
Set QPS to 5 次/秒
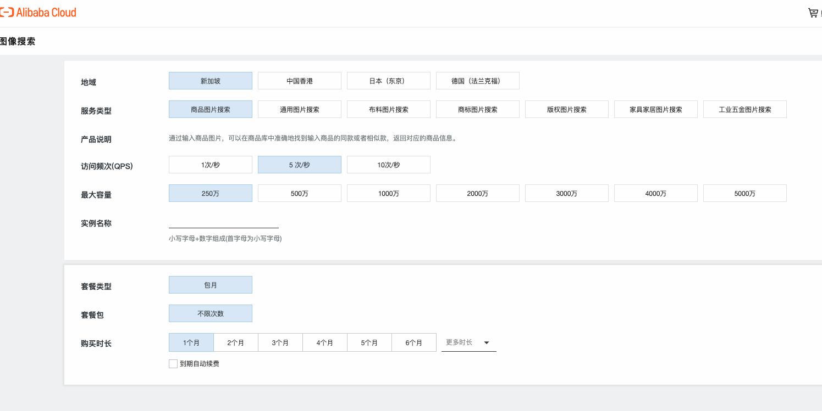tap(300, 165)
